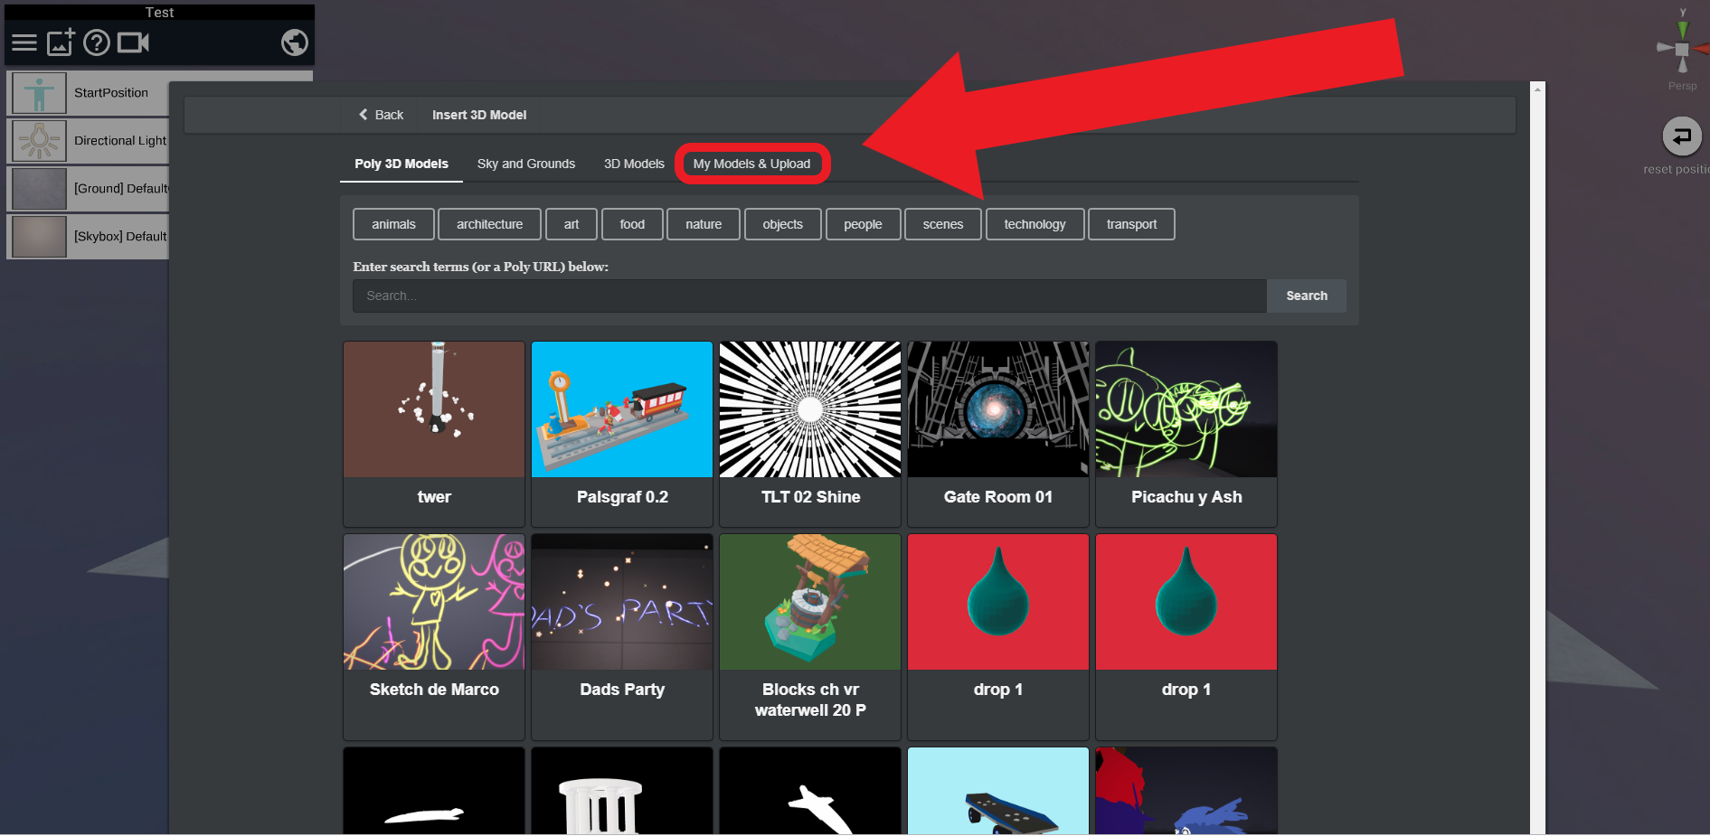Screen dimensions: 1710x836
Task: Click the scrollbar up arrow
Action: click(1537, 89)
